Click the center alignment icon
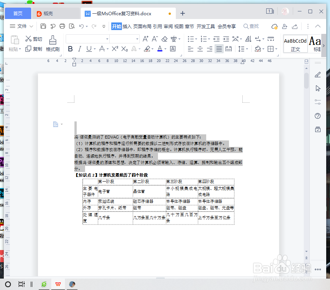 pos(200,49)
